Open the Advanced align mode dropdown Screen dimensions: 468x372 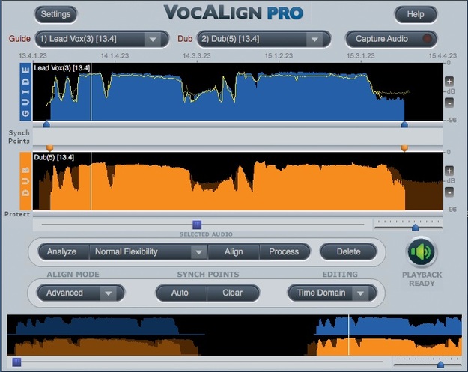coord(81,293)
